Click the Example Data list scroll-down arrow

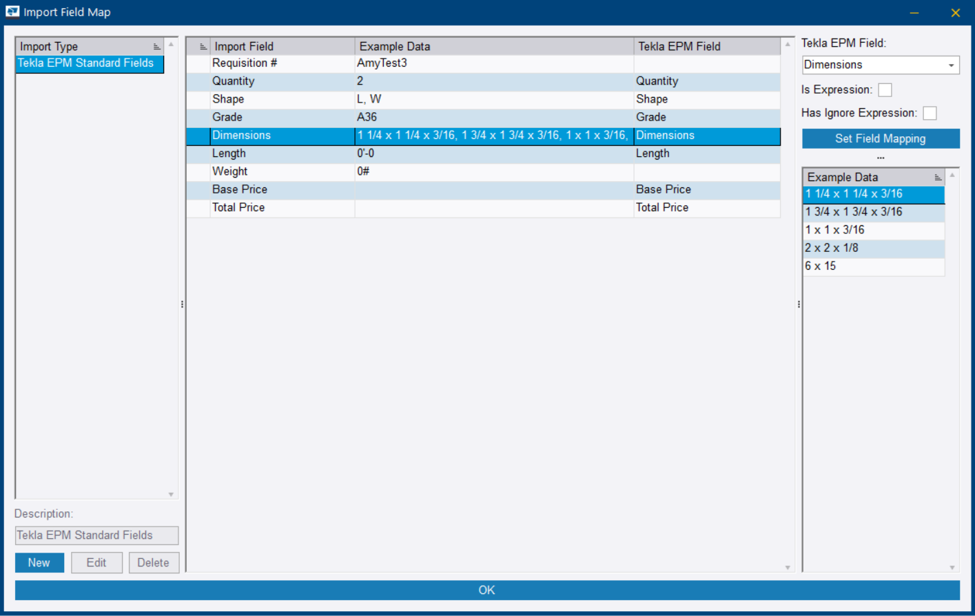point(952,567)
